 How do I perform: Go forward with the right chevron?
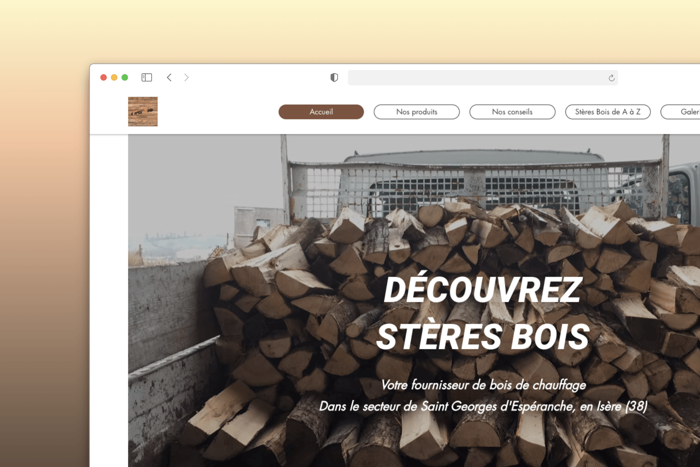coord(186,77)
